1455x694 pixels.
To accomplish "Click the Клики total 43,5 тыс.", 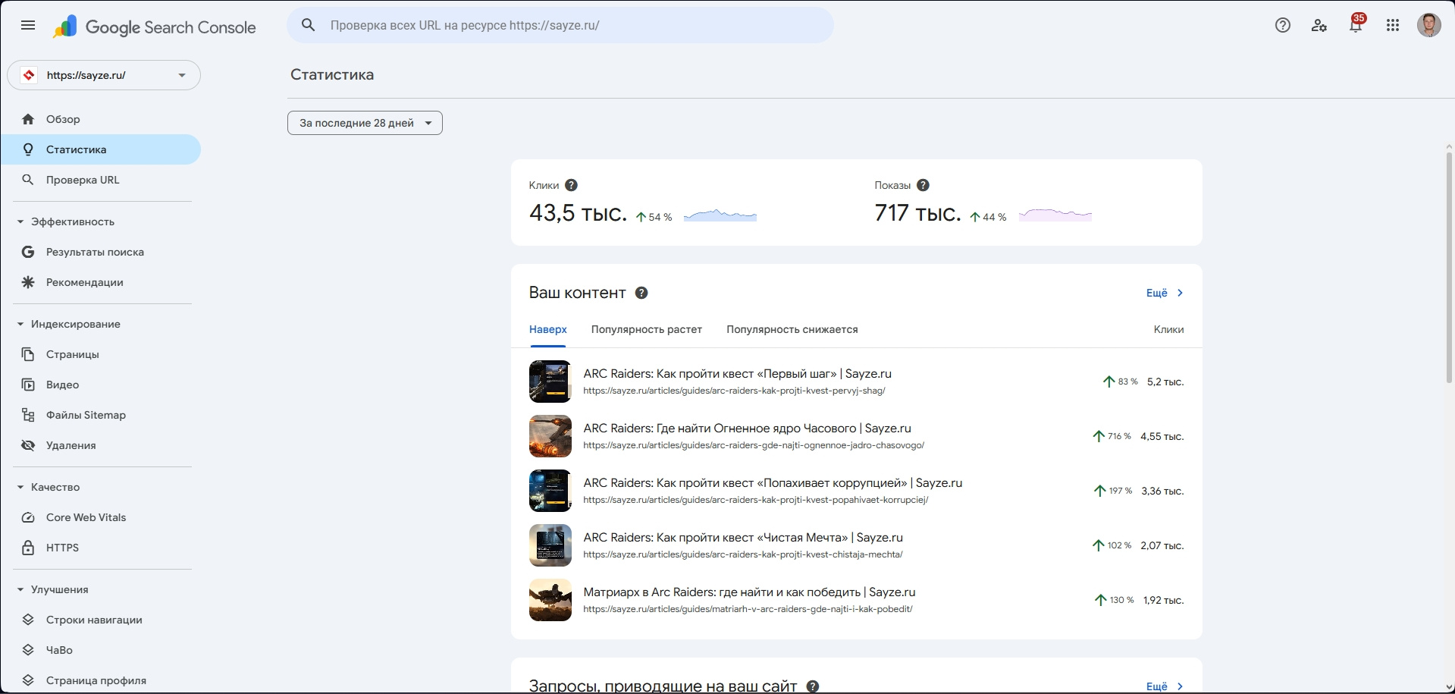I will (578, 213).
